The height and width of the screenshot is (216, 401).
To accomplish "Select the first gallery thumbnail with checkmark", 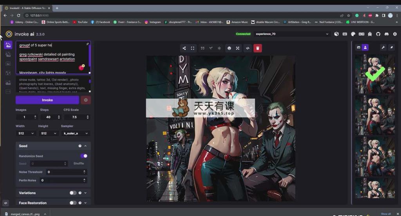I will point(375,74).
